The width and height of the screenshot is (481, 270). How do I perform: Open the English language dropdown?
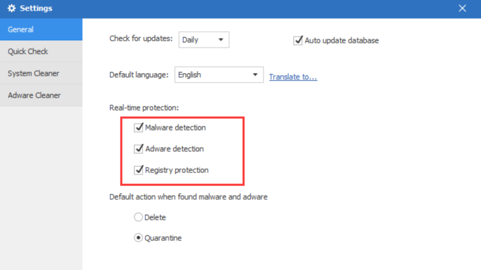(x=218, y=75)
